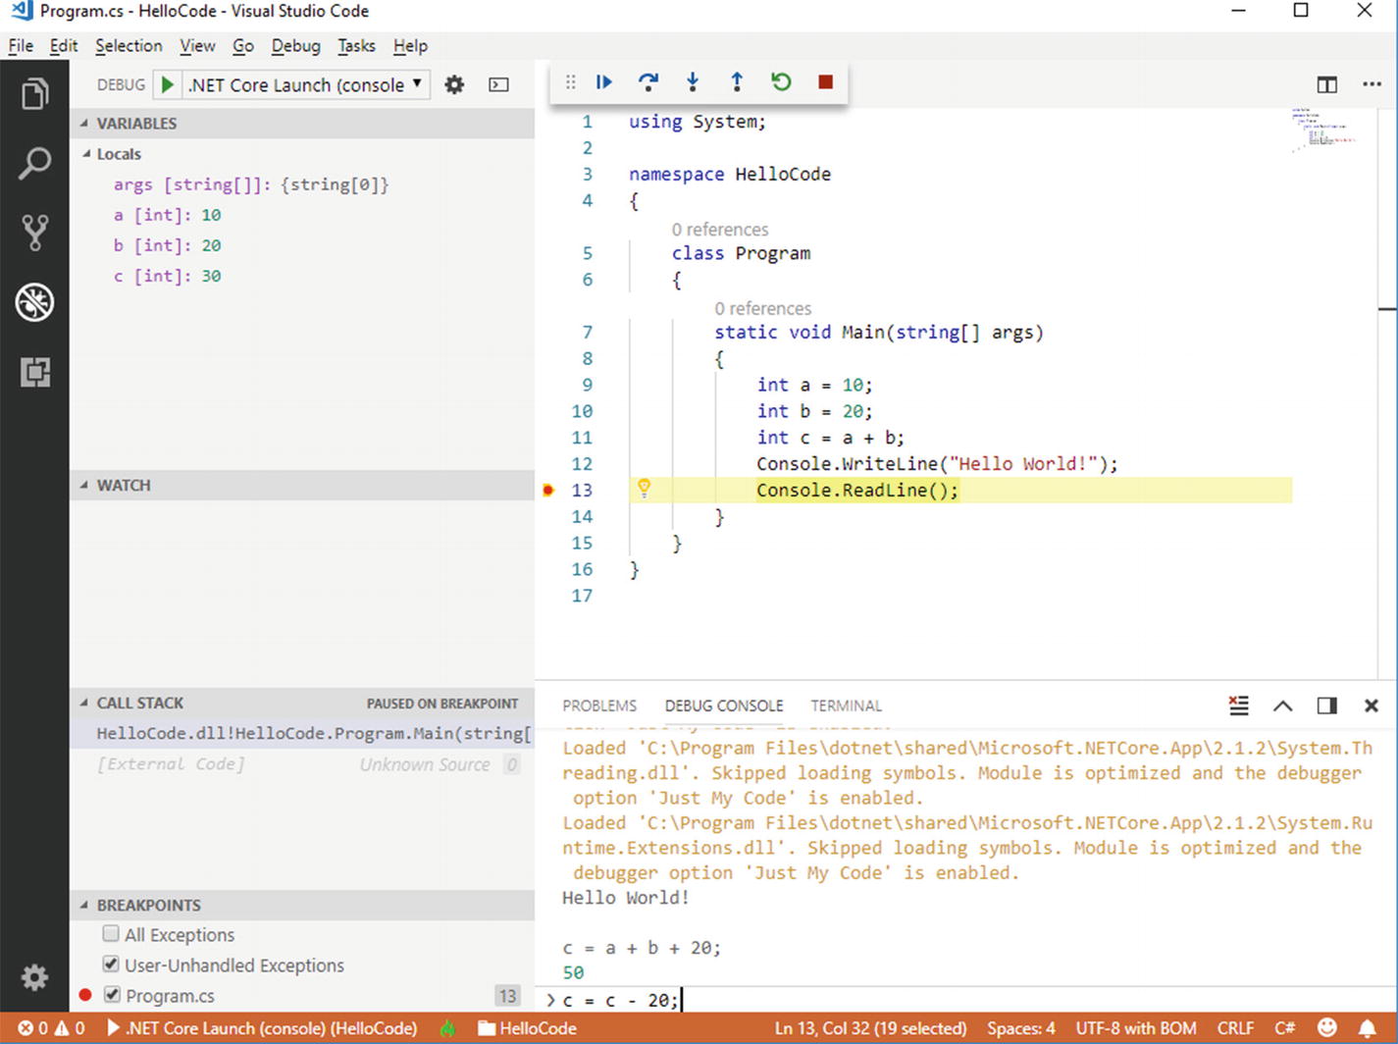This screenshot has height=1044, width=1398.
Task: Open the Extensions sidebar view
Action: pos(34,372)
